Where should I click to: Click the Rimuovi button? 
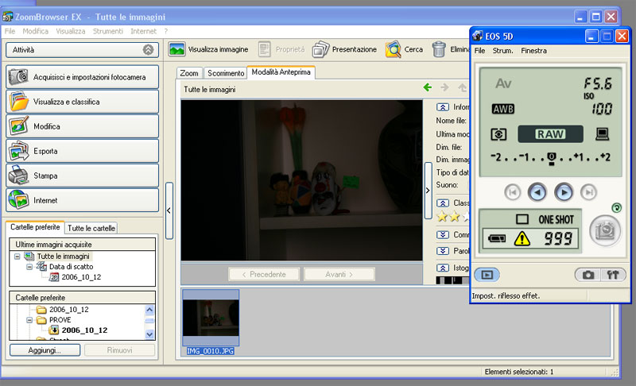pyautogui.click(x=120, y=350)
